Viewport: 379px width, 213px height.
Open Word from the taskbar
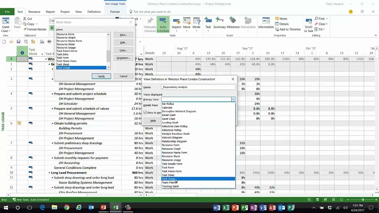(216, 208)
